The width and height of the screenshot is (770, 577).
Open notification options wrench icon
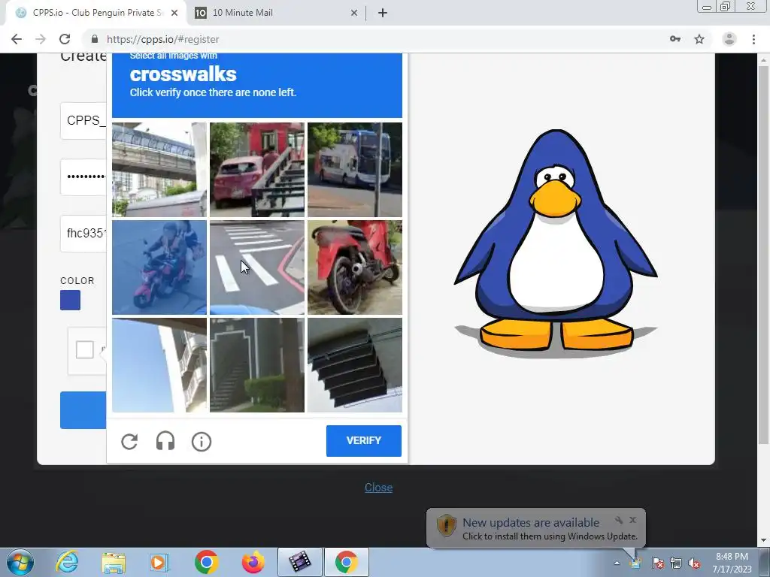619,520
